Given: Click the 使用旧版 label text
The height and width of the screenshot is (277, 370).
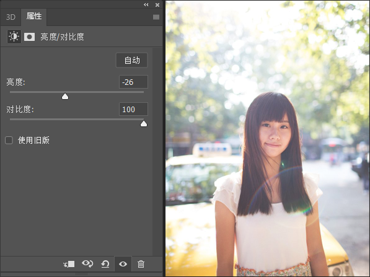Looking at the screenshot, I should pyautogui.click(x=33, y=141).
